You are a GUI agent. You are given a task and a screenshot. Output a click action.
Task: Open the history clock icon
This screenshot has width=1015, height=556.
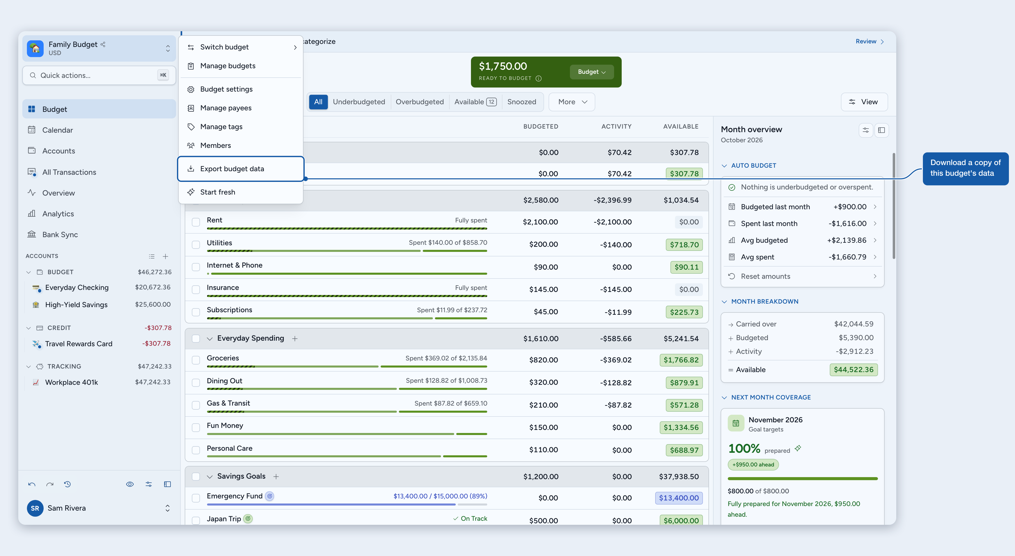tap(67, 484)
